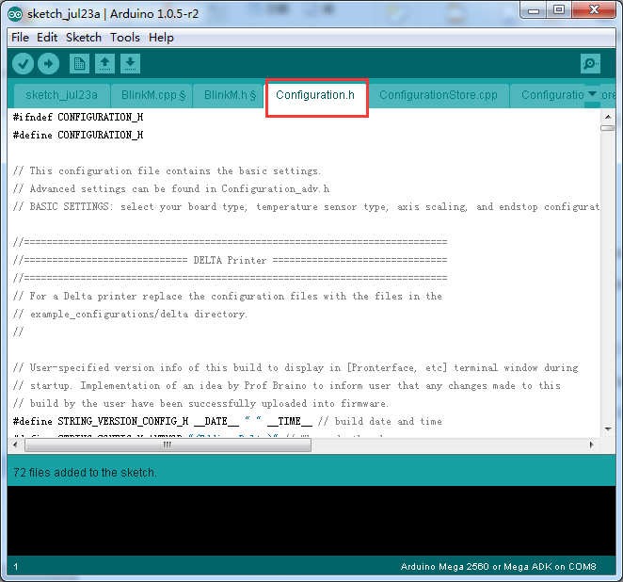Select the Configuration.h tab

315,95
